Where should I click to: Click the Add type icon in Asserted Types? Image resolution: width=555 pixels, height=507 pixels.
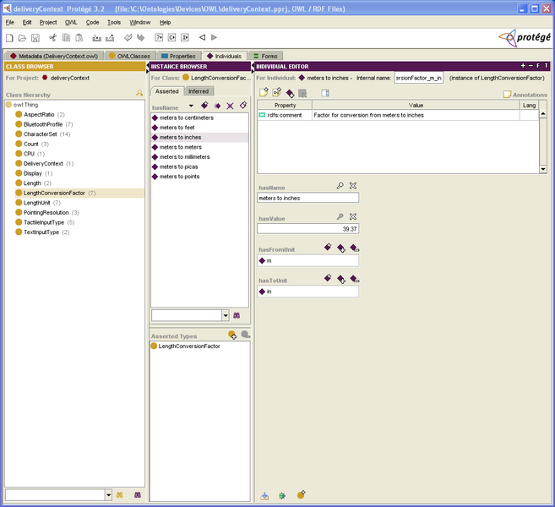coord(232,335)
